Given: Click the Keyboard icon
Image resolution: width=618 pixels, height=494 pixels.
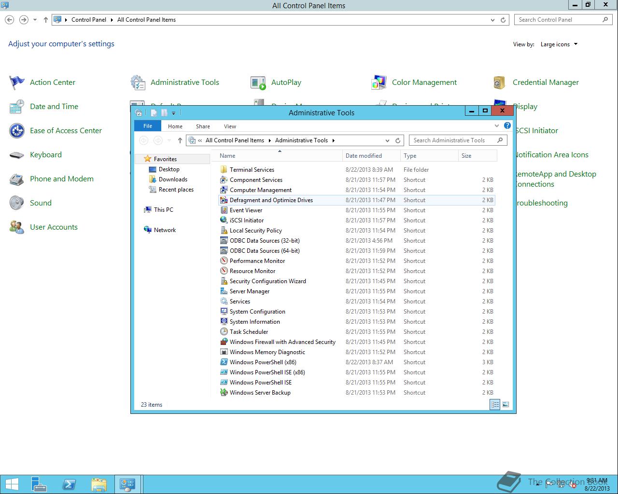Looking at the screenshot, I should pos(17,155).
